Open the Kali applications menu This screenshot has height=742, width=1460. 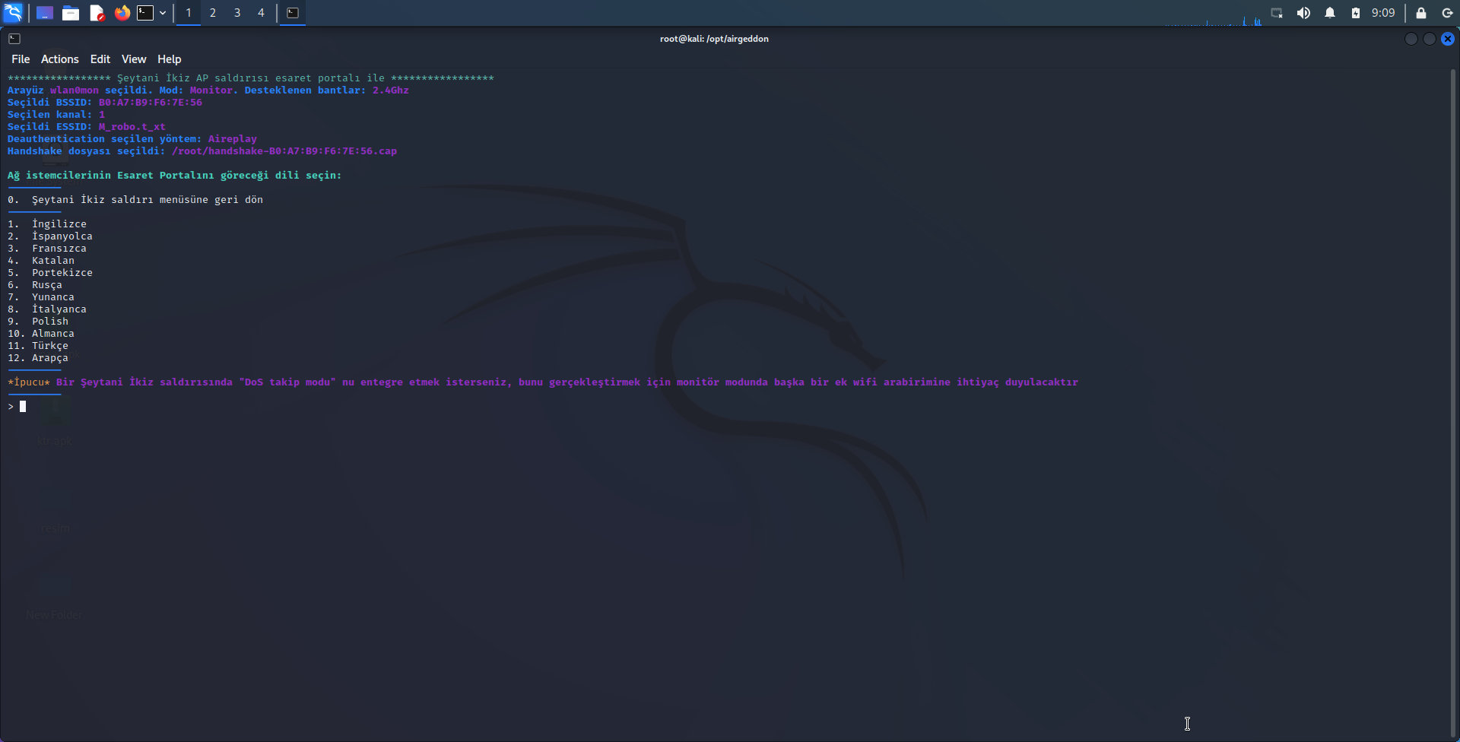coord(13,13)
